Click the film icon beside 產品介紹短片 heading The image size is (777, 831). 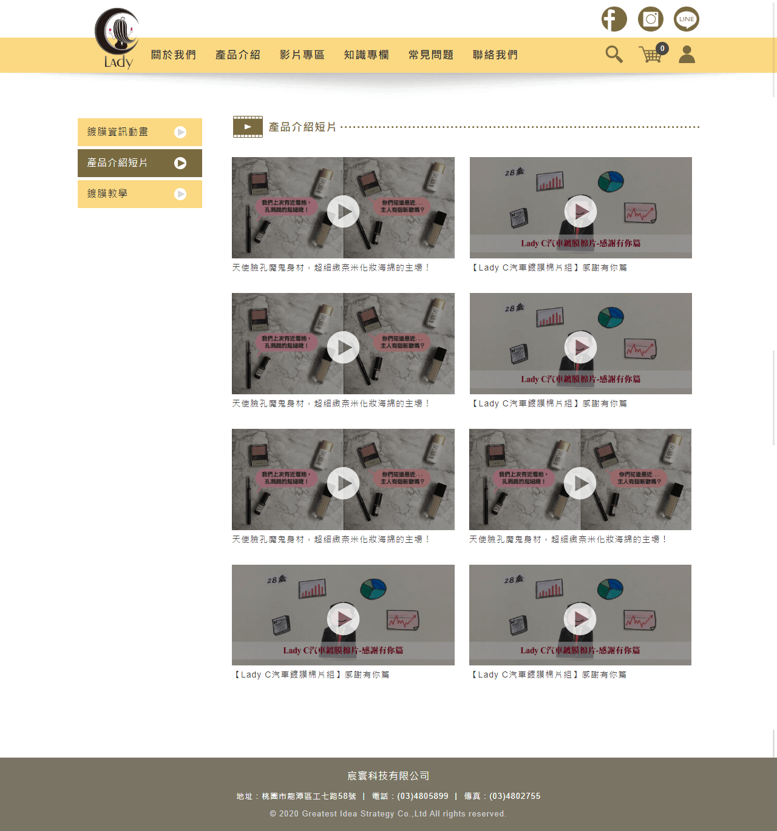click(248, 127)
